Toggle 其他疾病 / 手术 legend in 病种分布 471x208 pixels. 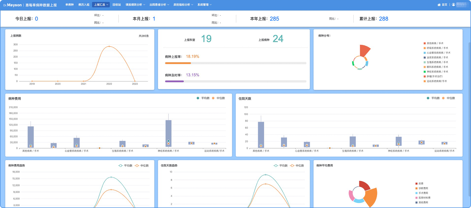[433, 43]
